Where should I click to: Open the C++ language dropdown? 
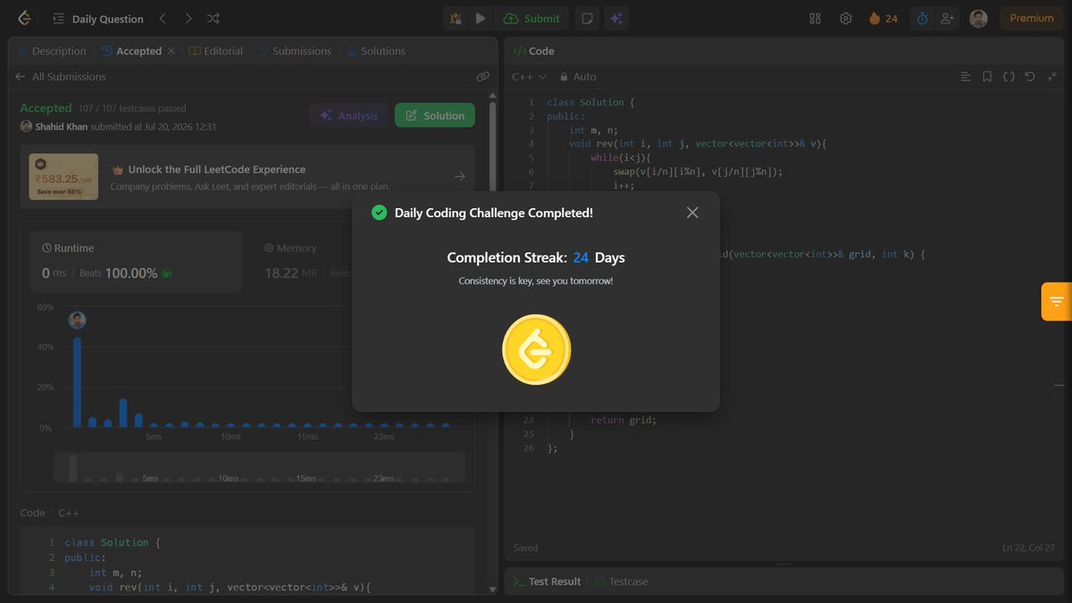click(530, 77)
